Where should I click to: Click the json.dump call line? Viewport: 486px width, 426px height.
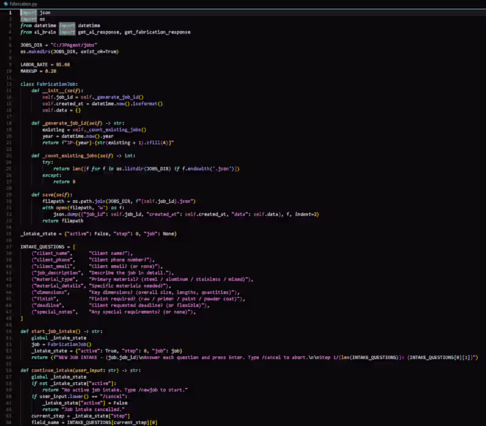[186, 214]
